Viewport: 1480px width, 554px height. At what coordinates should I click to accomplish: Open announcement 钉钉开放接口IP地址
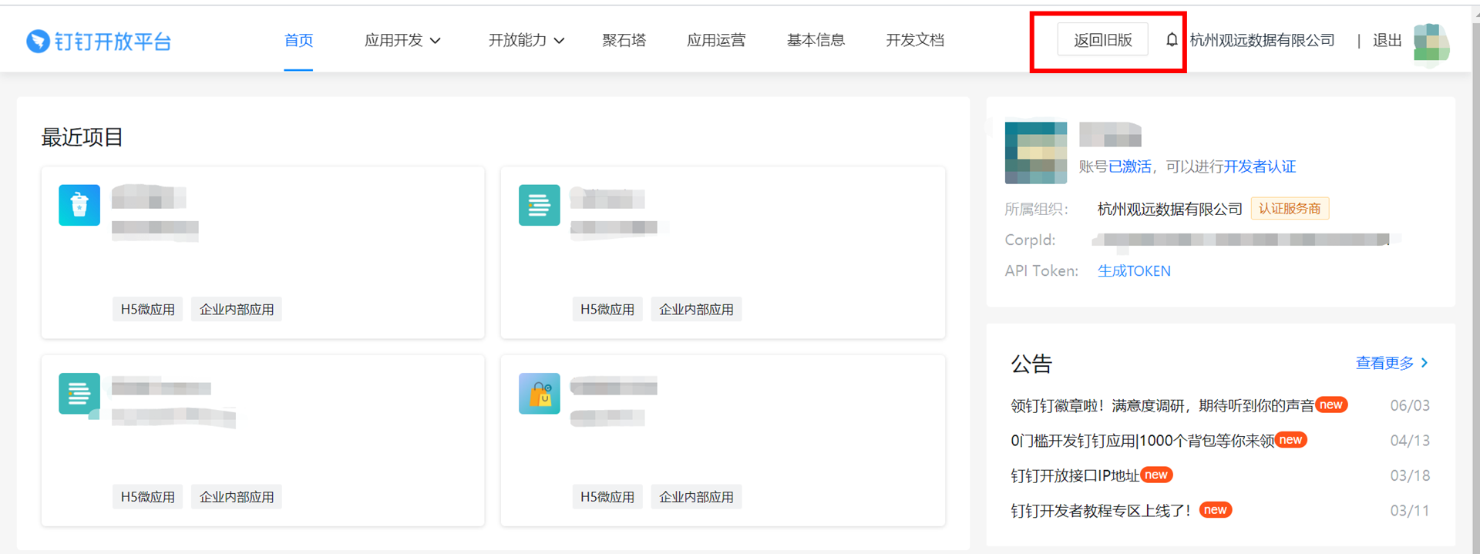[x=1075, y=475]
